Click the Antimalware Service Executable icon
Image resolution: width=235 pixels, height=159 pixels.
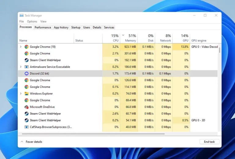(x=27, y=67)
